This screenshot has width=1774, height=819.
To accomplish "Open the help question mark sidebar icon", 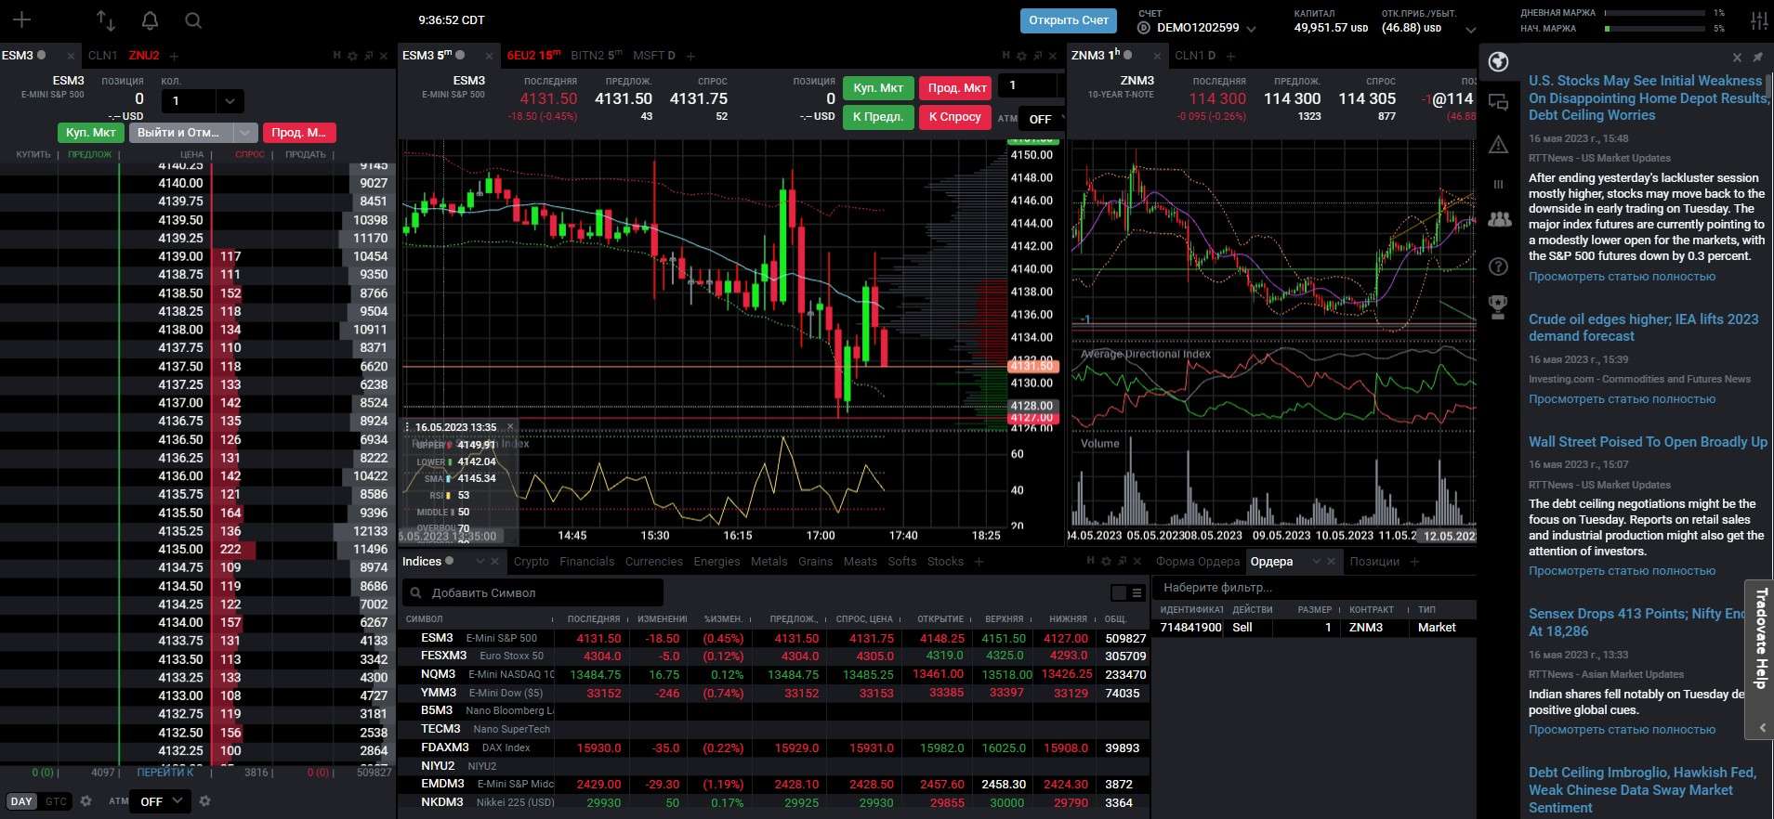I will [1498, 266].
